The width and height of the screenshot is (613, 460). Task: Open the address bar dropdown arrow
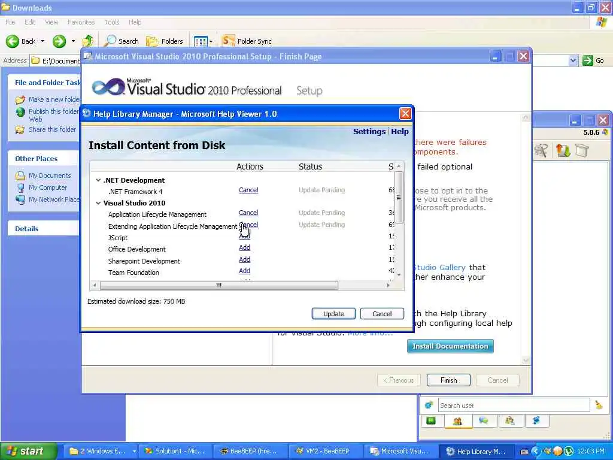click(573, 60)
